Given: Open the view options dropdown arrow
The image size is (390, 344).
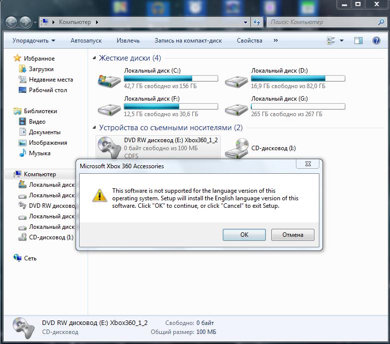Looking at the screenshot, I should 342,41.
